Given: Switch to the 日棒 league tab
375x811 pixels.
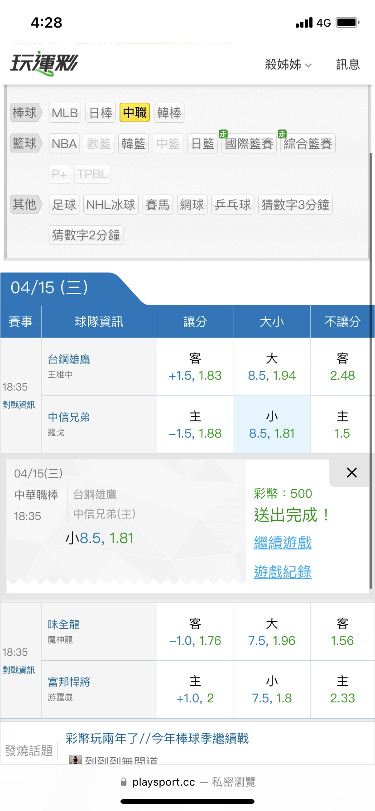Looking at the screenshot, I should coord(101,113).
